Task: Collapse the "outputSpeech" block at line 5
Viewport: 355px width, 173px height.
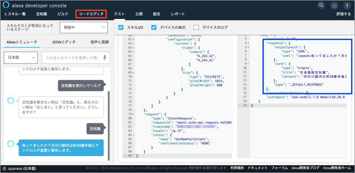Action: click(x=248, y=47)
